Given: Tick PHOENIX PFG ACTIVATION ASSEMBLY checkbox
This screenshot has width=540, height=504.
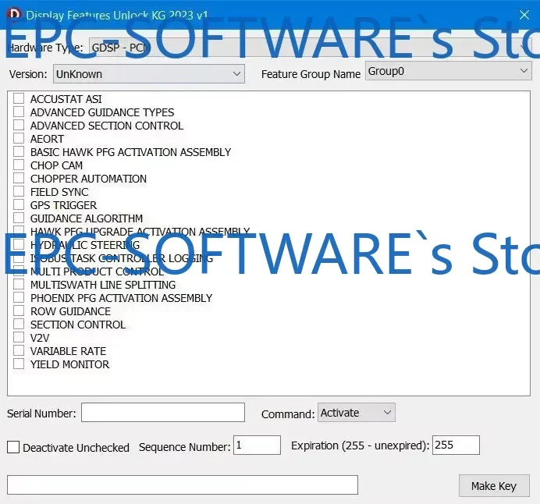Looking at the screenshot, I should (x=19, y=297).
